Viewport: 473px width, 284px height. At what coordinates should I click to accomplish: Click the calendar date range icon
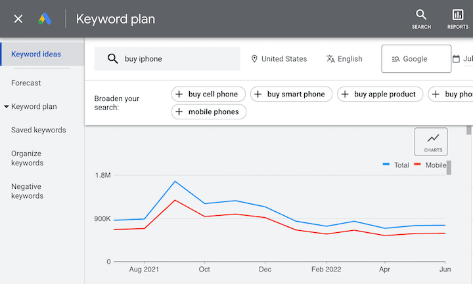tap(456, 59)
